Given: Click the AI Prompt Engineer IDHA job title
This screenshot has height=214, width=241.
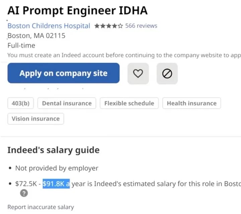Looking at the screenshot, I should pos(77,10).
